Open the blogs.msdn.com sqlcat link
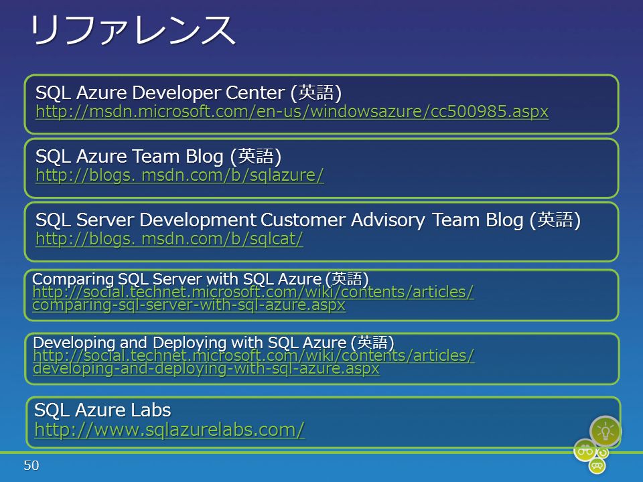Screen dimensions: 643x482 point(169,239)
